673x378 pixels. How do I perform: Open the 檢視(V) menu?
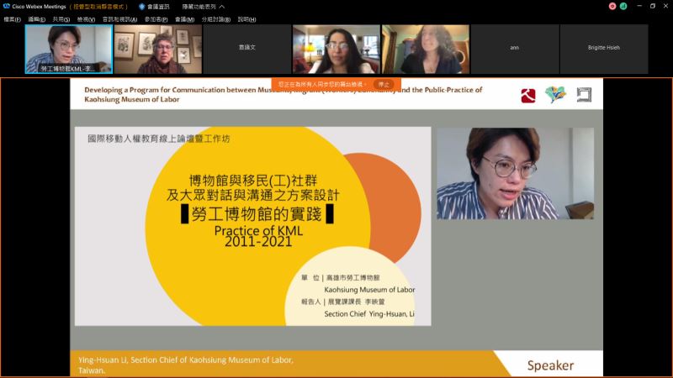[86, 18]
